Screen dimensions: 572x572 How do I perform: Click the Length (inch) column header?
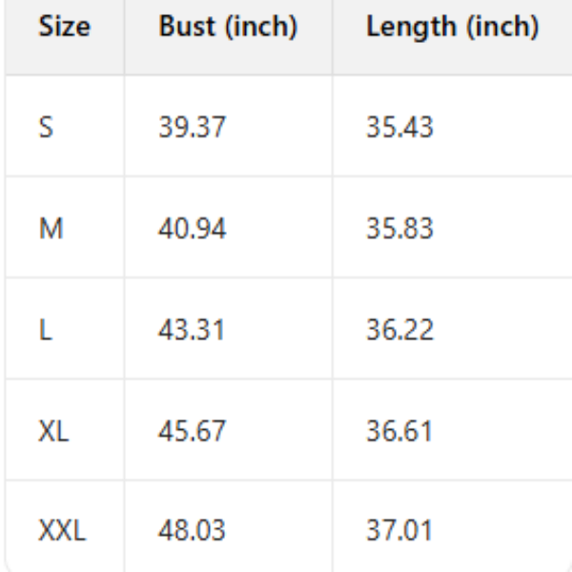click(452, 28)
